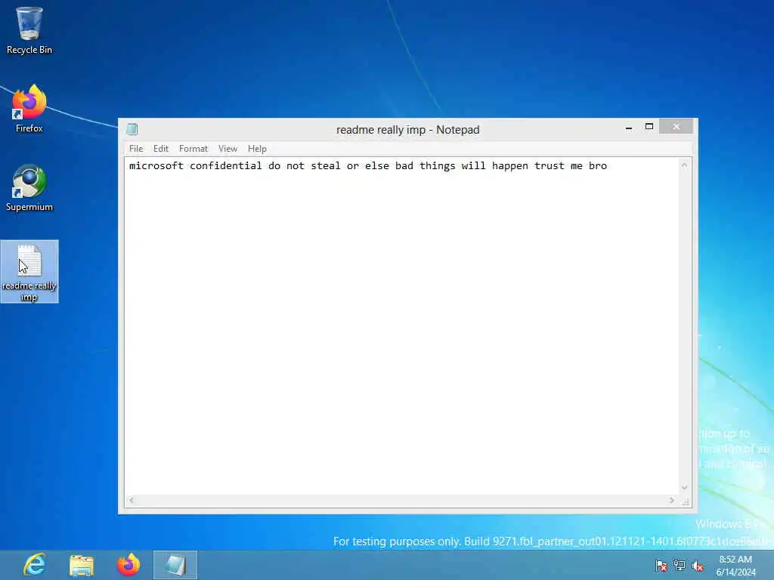The image size is (774, 580).
Task: Select the readme really imp desktop file
Action: point(29,272)
